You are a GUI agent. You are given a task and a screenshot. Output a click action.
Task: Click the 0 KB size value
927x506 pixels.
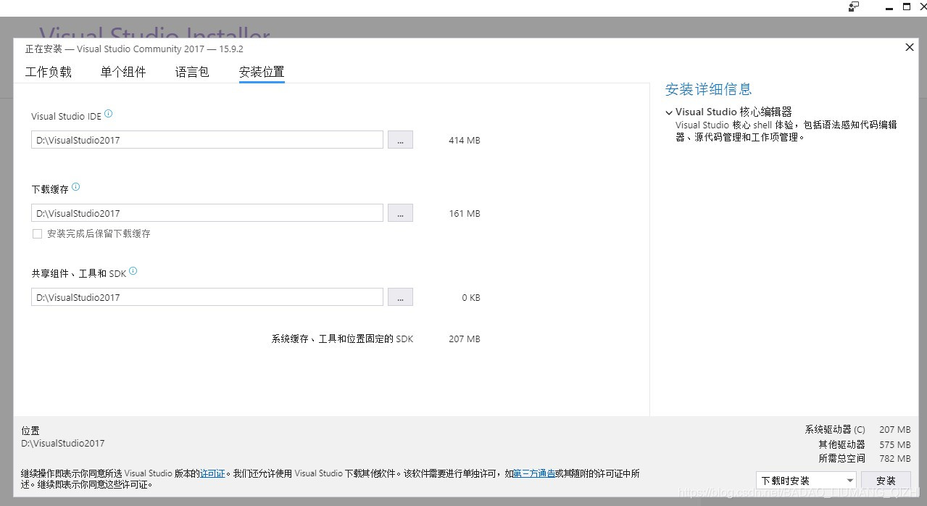point(471,297)
